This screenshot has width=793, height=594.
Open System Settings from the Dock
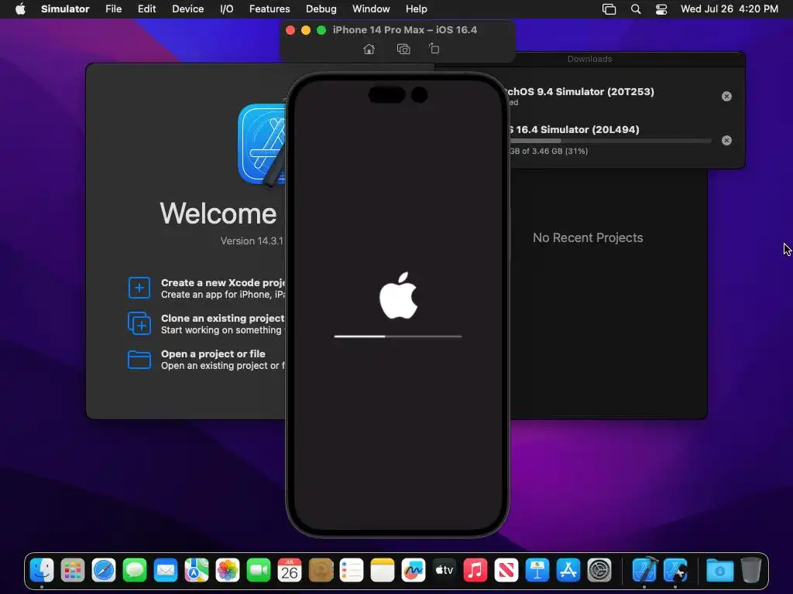coord(599,571)
